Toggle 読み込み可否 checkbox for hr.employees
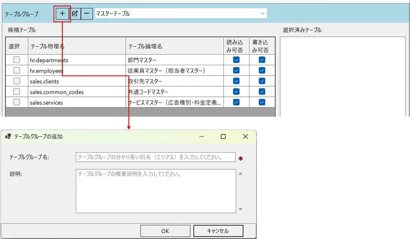 tap(236, 70)
